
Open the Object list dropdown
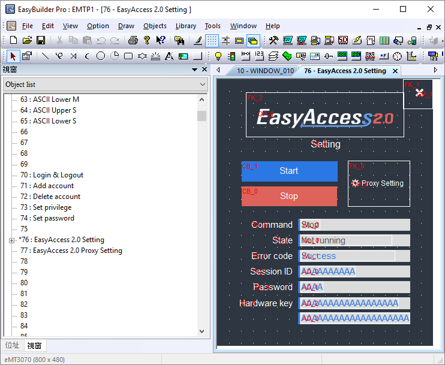pos(106,85)
